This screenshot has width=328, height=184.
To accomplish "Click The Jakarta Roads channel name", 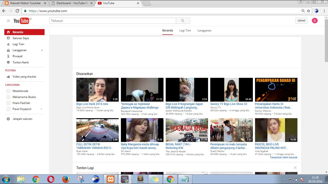I will tap(176, 151).
